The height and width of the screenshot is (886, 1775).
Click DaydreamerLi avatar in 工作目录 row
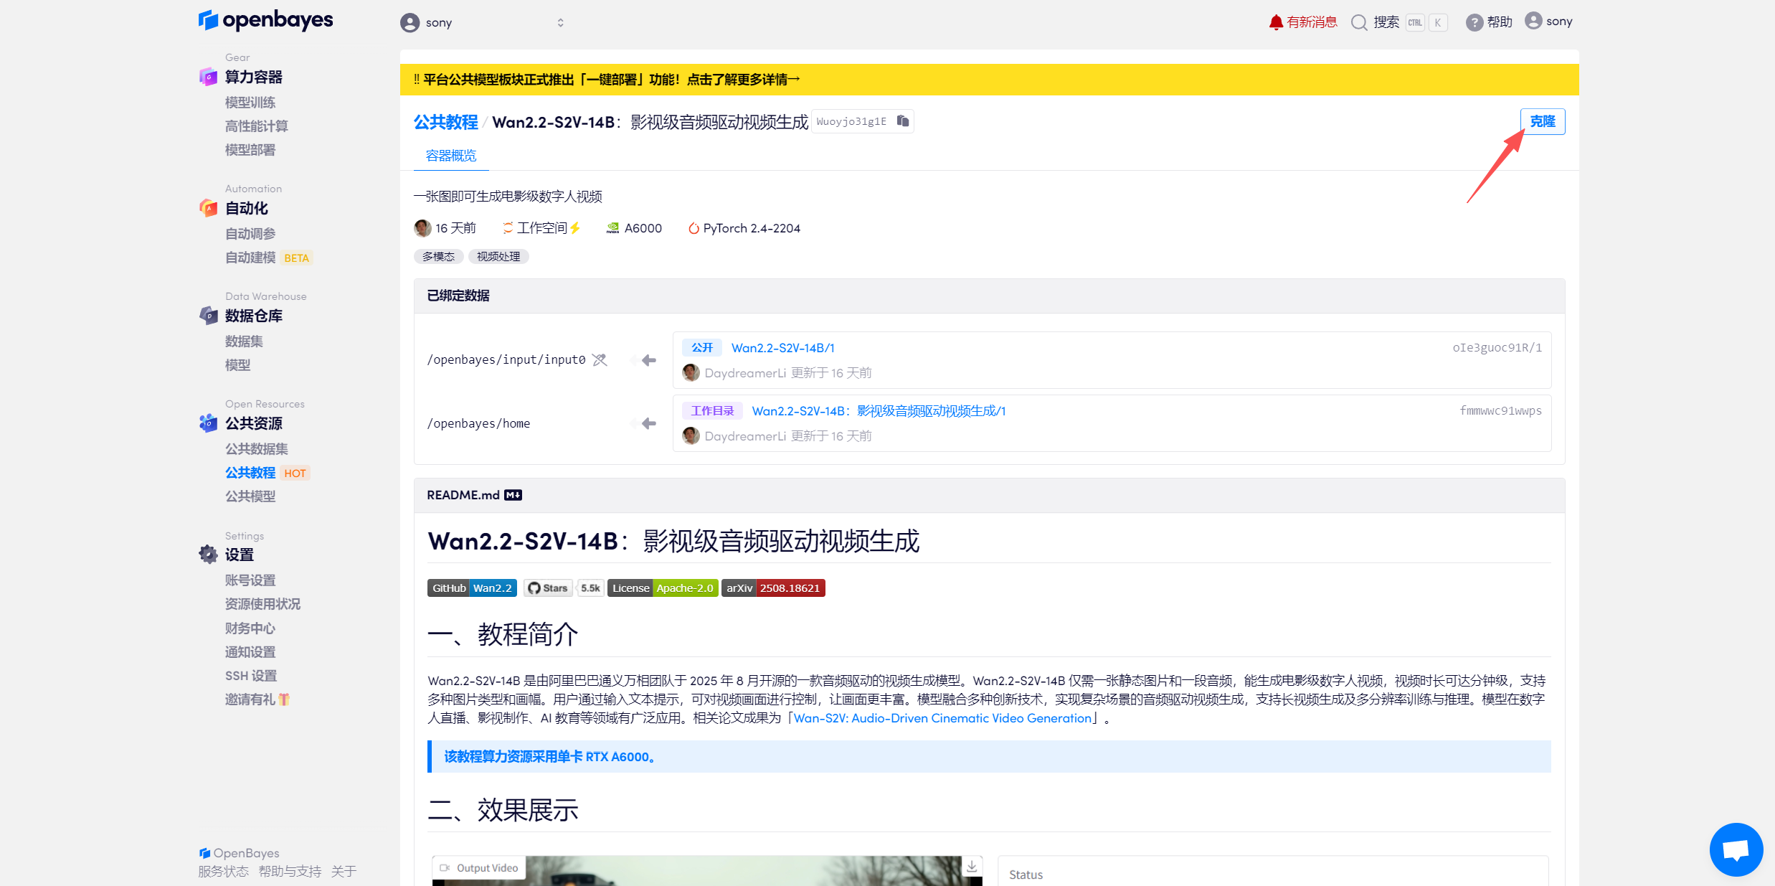point(691,435)
